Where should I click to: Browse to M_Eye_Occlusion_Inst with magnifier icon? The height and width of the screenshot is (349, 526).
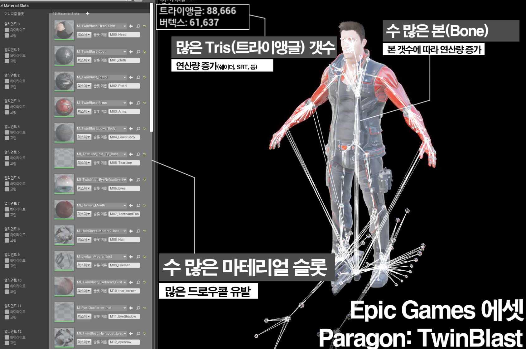138,308
